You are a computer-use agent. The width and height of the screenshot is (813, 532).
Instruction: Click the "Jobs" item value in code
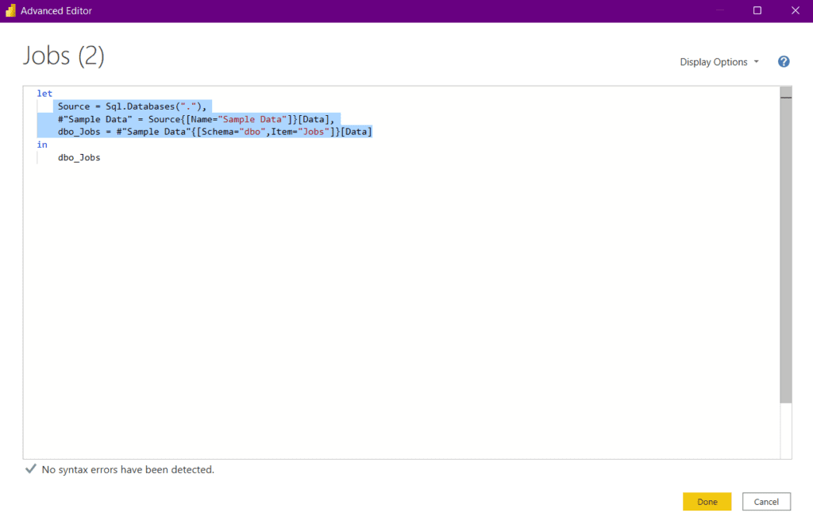point(313,131)
